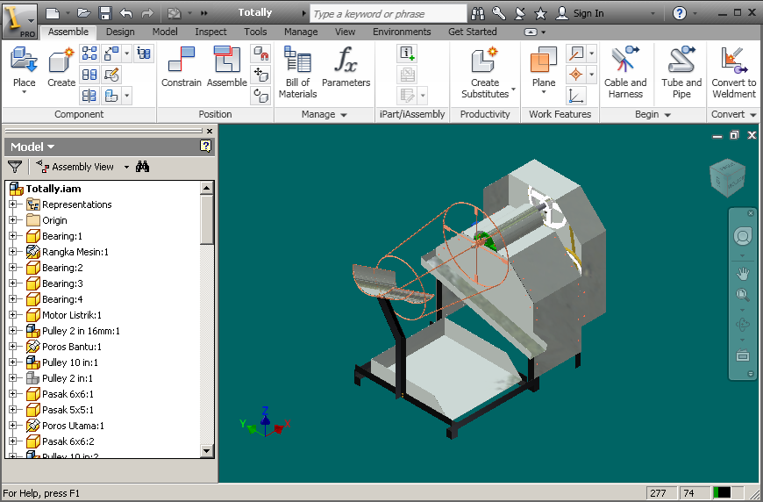Click the binoculars search icon near keyword box
Viewport: 763px width, 502px height.
478,14
